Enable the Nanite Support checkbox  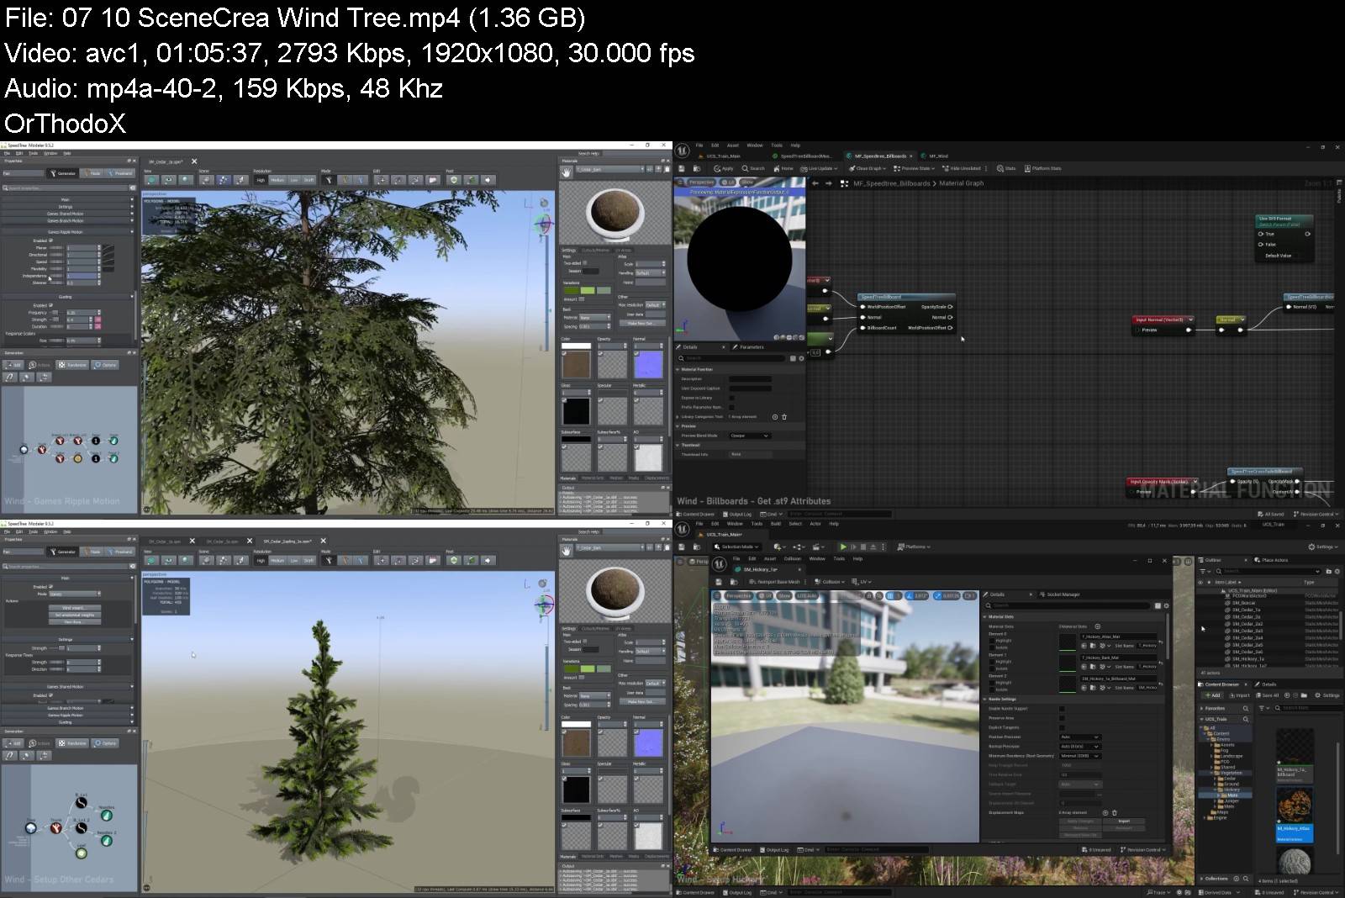tap(1062, 709)
